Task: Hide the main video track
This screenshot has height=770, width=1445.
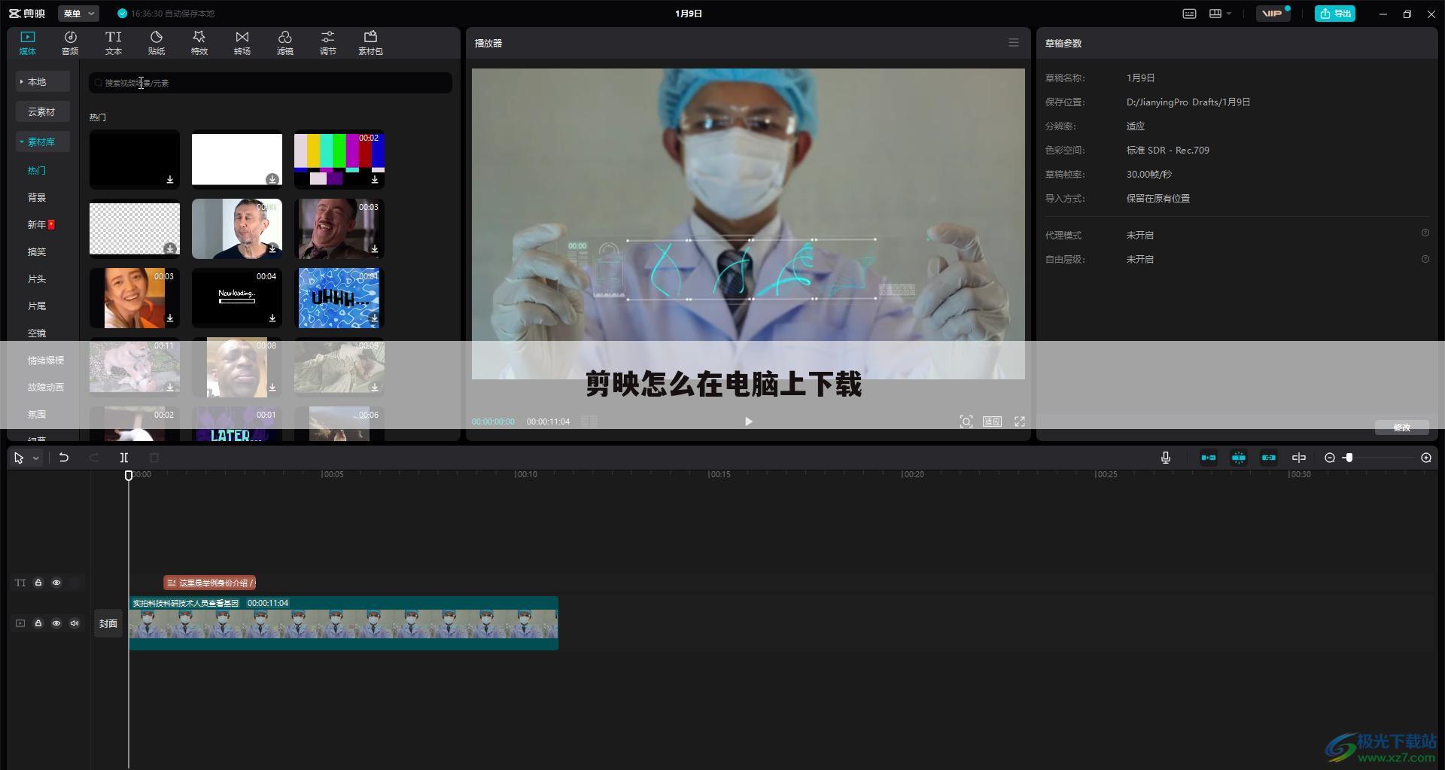Action: point(56,623)
